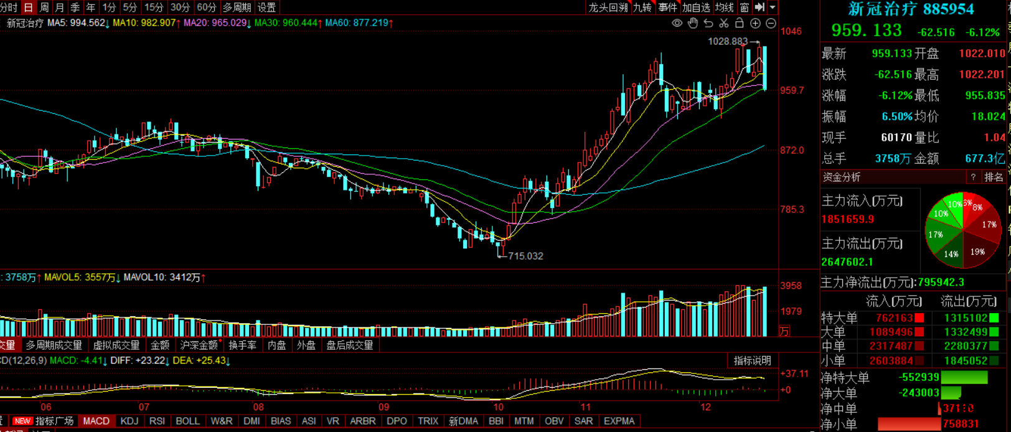Zoom in with the plus circle icon
Screen dimensions: 1011x432
click(755, 23)
